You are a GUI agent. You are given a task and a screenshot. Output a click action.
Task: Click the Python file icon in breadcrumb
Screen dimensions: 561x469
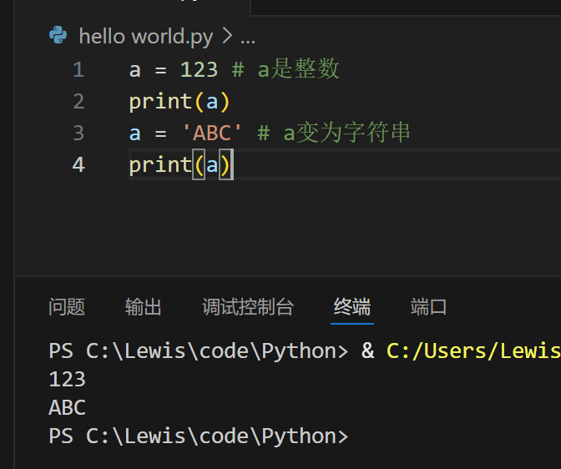58,35
